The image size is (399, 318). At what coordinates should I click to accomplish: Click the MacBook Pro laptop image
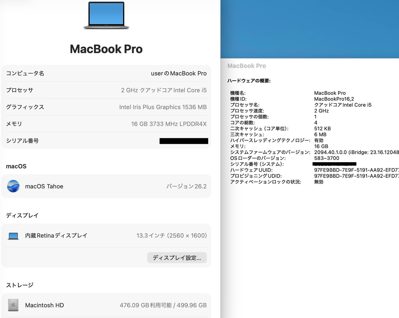coord(106,15)
